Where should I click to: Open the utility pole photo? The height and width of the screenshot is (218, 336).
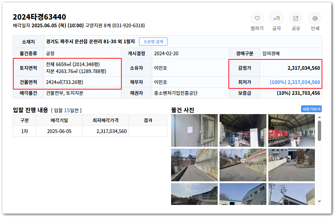[292, 194]
